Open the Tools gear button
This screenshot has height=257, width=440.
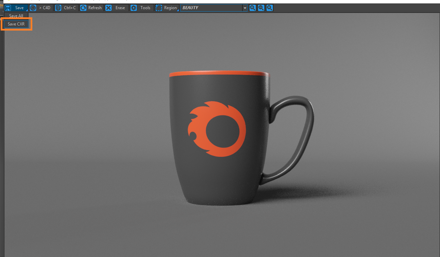click(x=141, y=8)
